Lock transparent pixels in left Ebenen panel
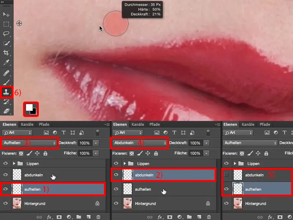The width and height of the screenshot is (293, 220). (21, 153)
